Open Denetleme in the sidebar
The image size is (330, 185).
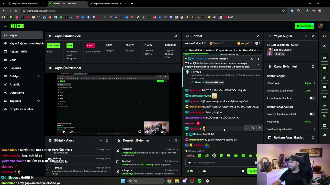coord(22,93)
